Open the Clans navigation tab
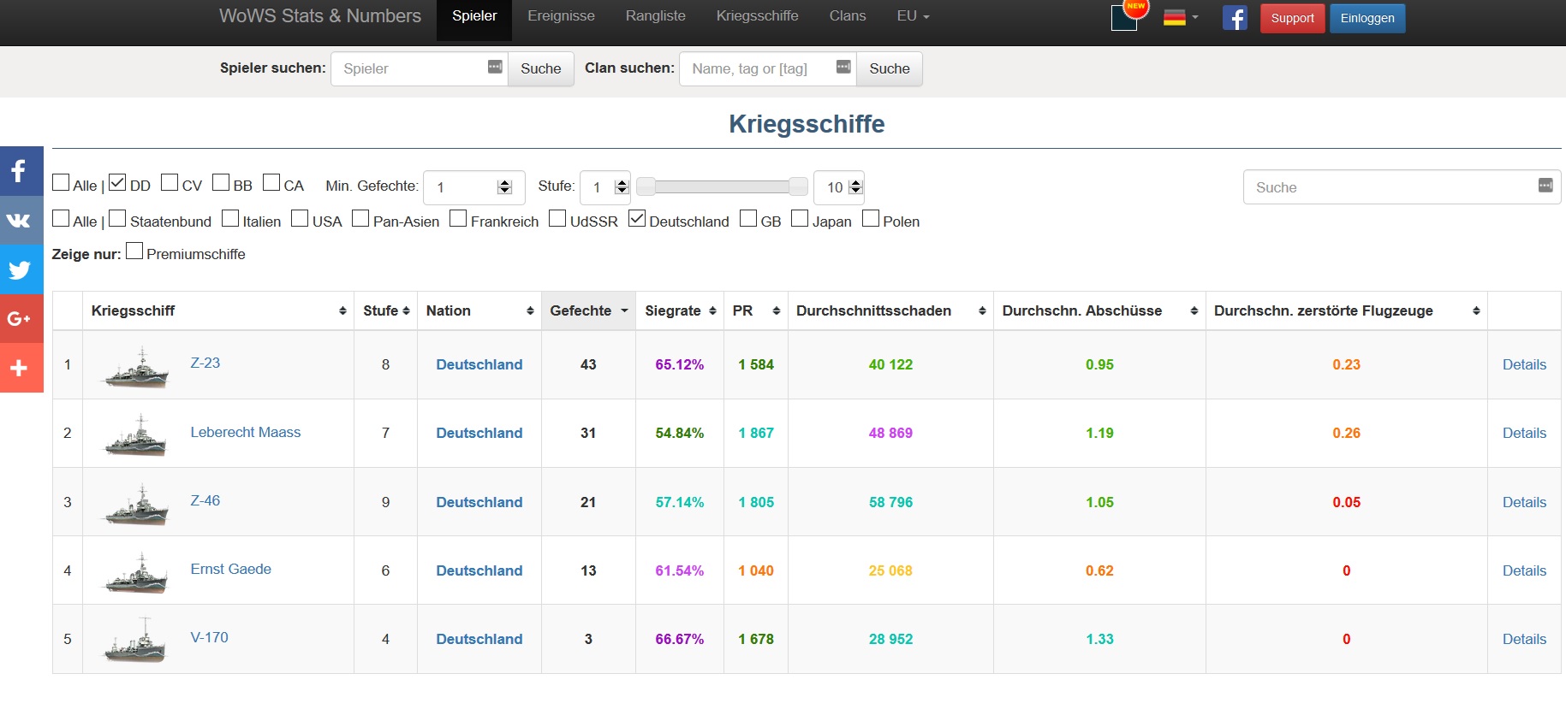Image resolution: width=1566 pixels, height=721 pixels. [848, 16]
